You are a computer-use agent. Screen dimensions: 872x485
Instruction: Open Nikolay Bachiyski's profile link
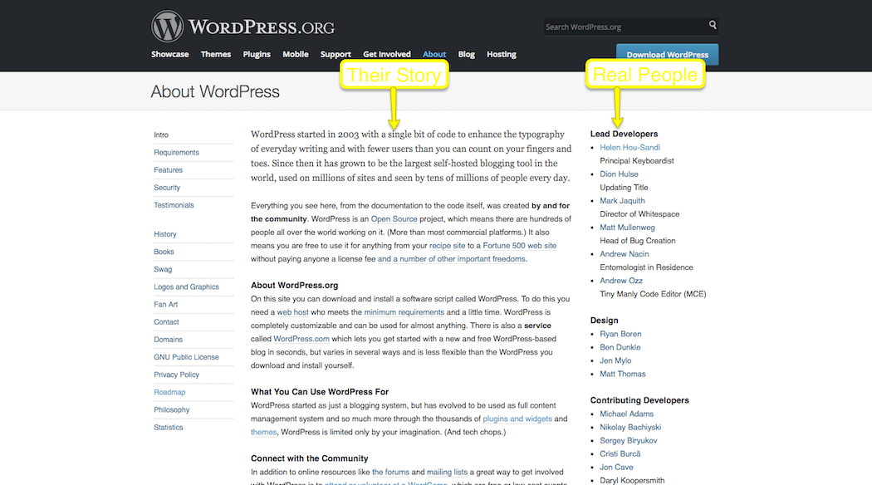click(x=630, y=429)
